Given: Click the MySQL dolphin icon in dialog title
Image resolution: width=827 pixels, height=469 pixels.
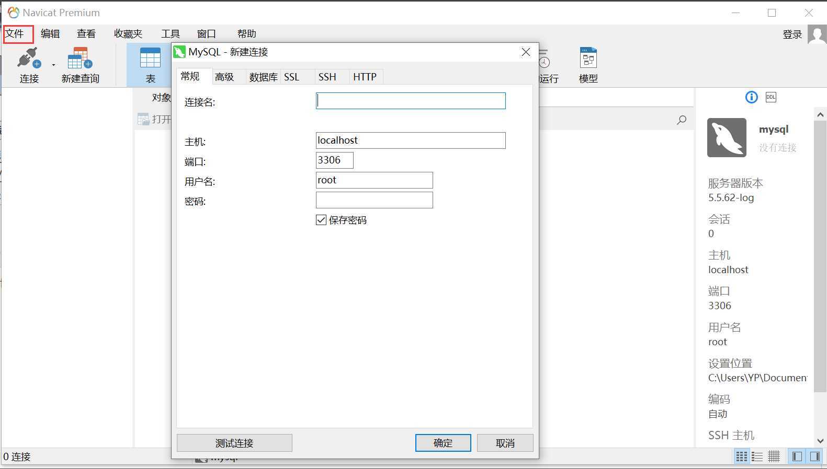Looking at the screenshot, I should coord(179,52).
